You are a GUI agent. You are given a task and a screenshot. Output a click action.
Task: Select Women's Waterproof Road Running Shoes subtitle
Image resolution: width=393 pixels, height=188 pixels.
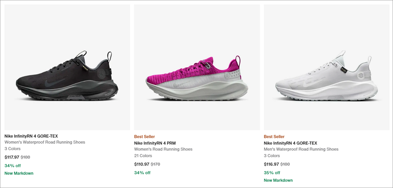45,142
